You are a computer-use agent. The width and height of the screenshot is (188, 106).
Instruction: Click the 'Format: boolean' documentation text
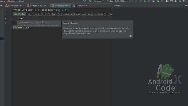[71, 23]
